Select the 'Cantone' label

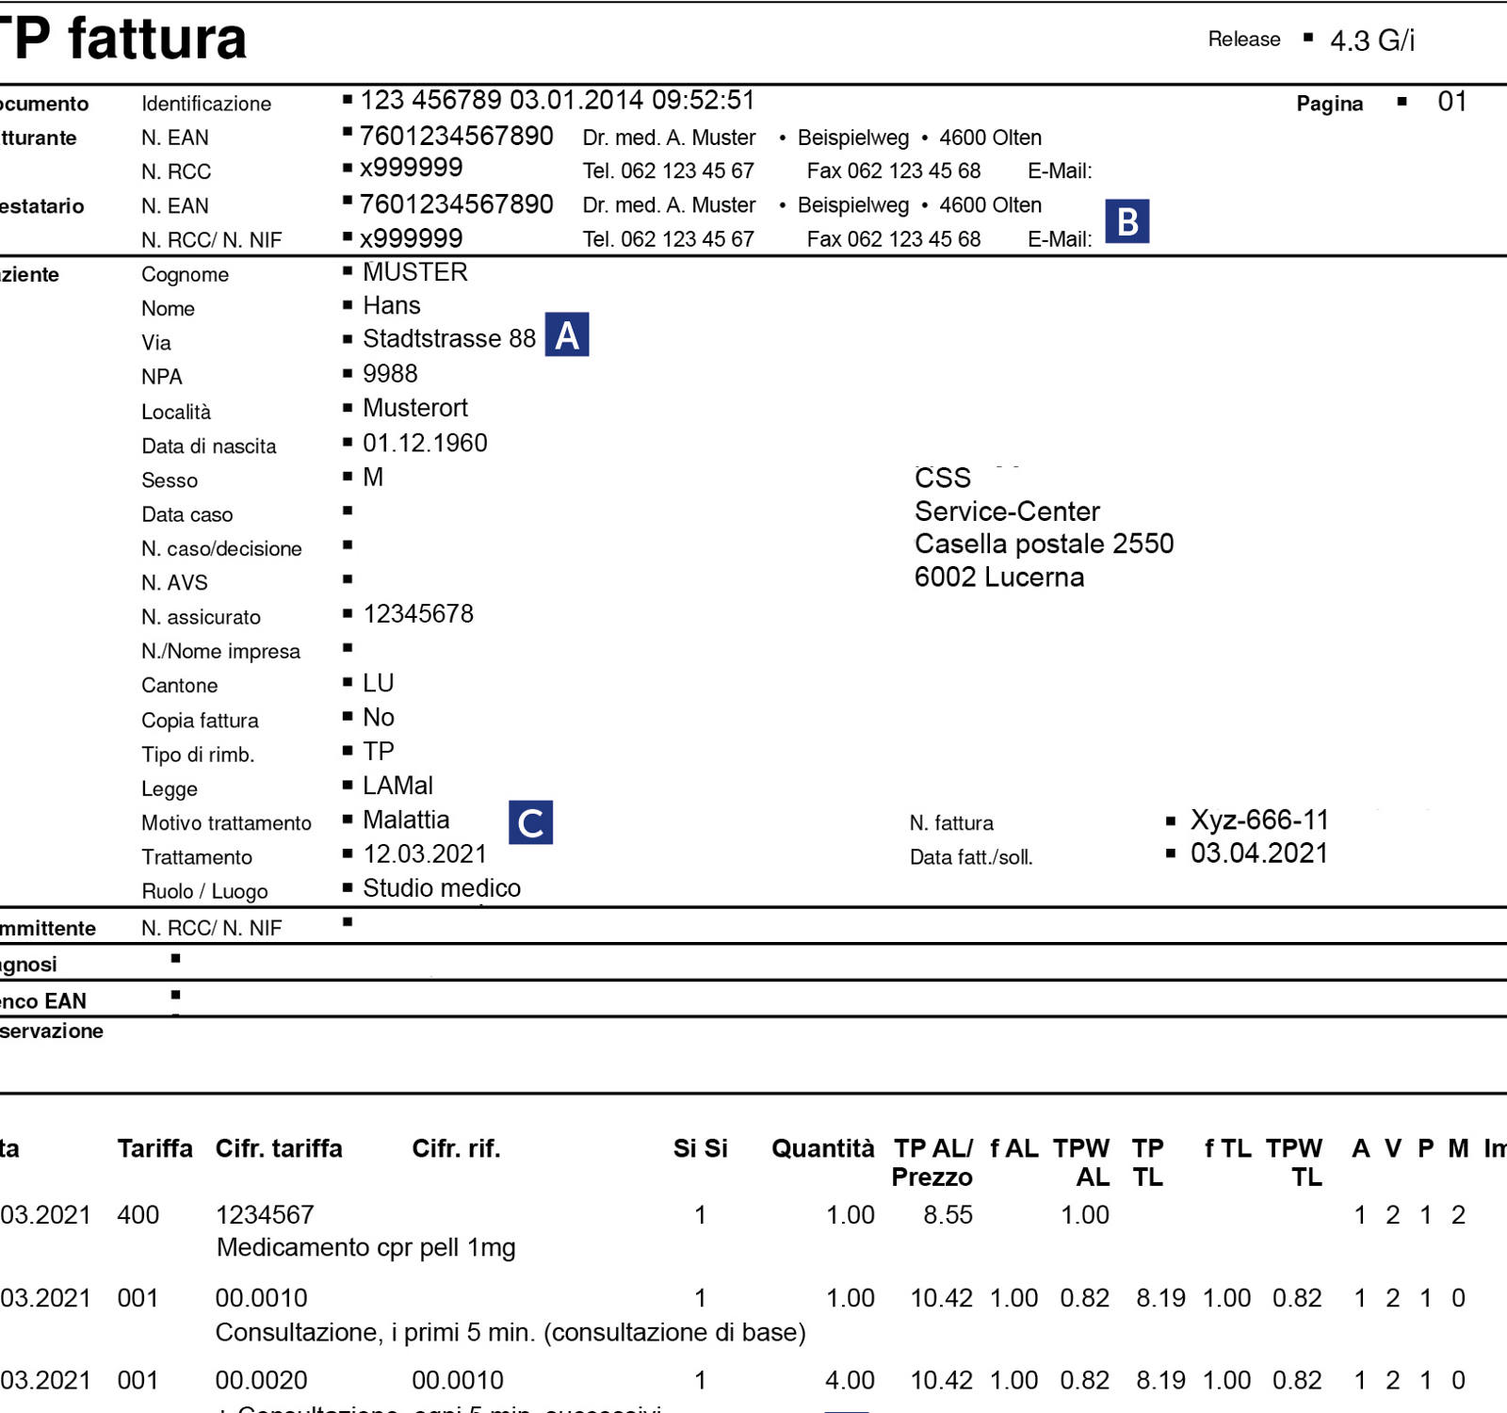pos(179,686)
